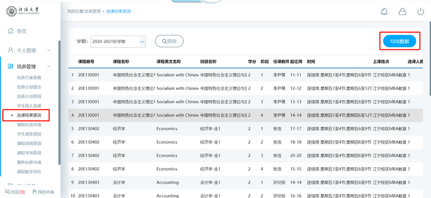431x198 pixels.
Task: Click row 6 class name 经济学-全1
Action: tap(210, 142)
